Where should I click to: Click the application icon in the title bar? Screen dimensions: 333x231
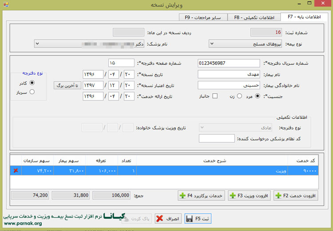coord(5,5)
